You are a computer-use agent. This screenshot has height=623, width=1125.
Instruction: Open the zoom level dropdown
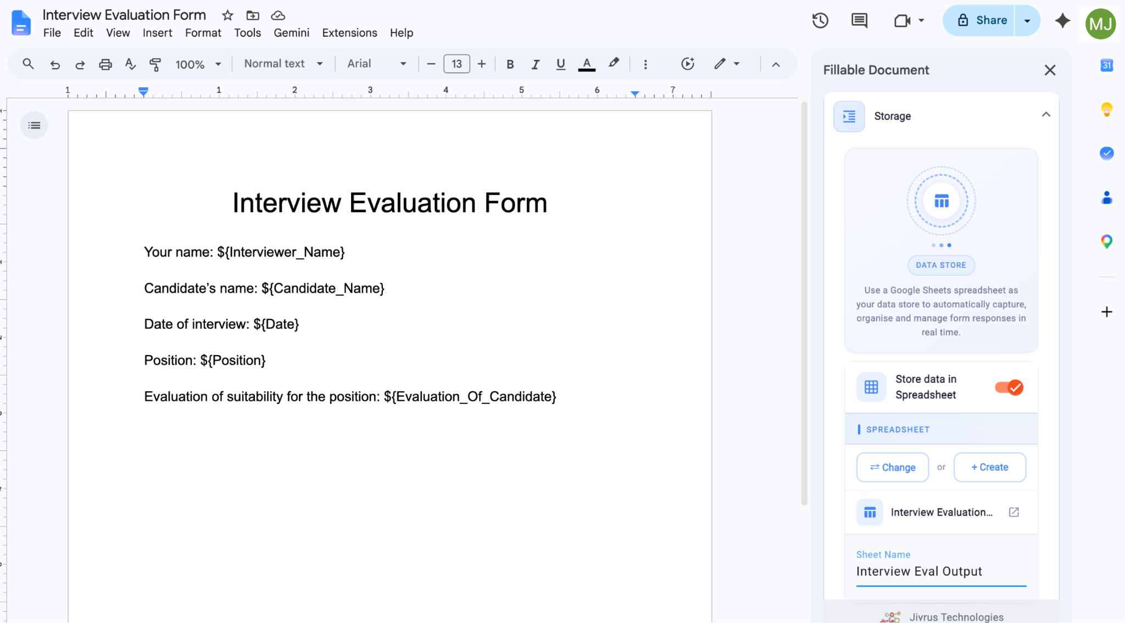[x=198, y=64]
